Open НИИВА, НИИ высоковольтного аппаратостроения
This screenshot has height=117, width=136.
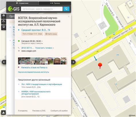click(36, 93)
